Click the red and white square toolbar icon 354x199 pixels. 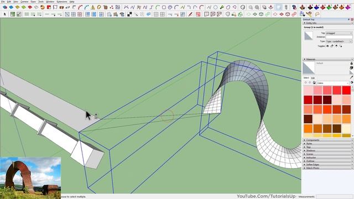(x=49, y=7)
